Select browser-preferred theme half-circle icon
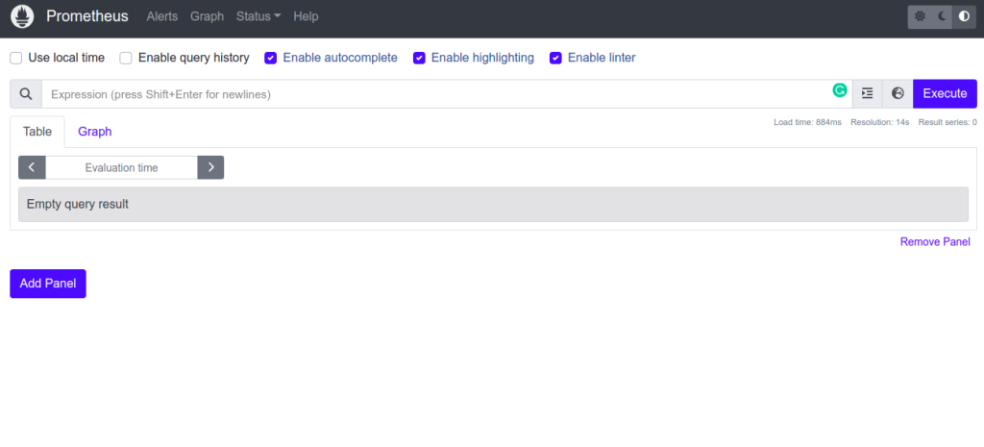This screenshot has height=447, width=984. pos(964,16)
